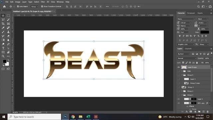Select the Eraser tool
The width and height of the screenshot is (213, 120).
[8, 36]
